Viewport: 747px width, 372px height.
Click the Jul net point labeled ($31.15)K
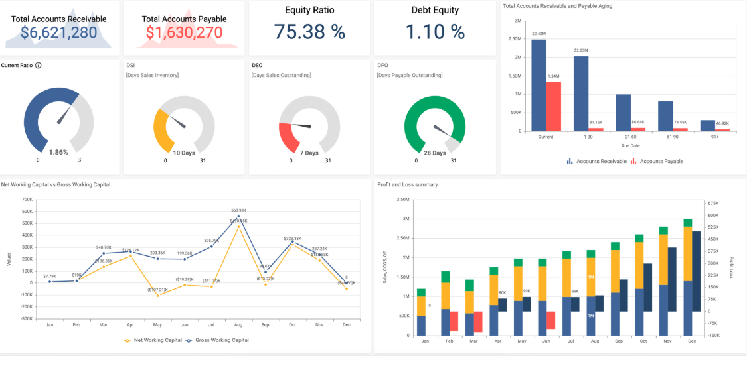(212, 286)
